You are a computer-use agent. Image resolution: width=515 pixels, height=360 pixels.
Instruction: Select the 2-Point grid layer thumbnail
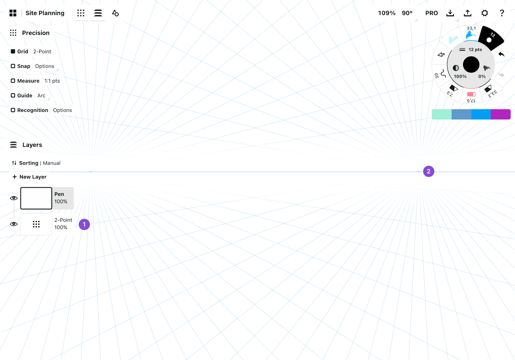coord(36,224)
